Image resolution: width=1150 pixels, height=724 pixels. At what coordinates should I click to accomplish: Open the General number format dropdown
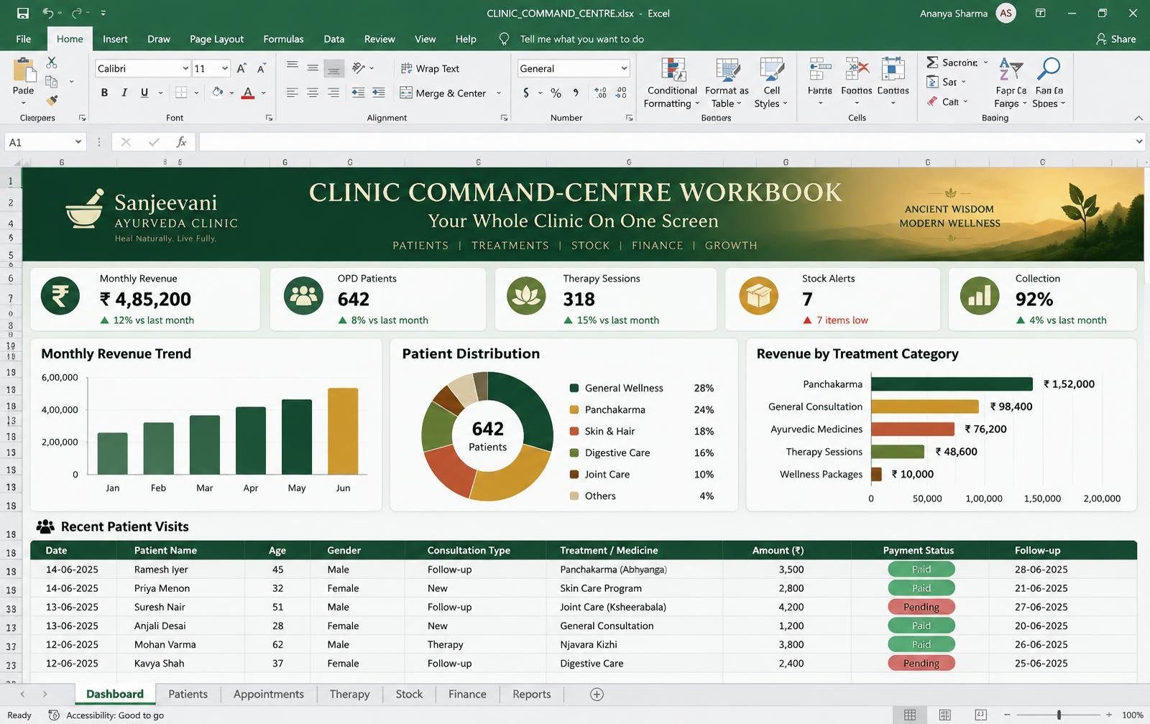[x=624, y=68]
